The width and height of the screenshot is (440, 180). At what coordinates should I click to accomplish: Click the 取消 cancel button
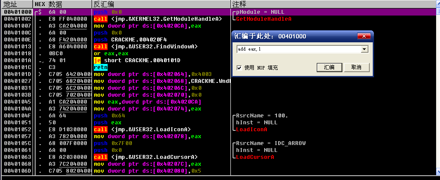tap(357, 67)
